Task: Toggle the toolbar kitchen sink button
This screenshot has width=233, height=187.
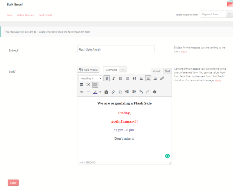Action: pos(95,85)
